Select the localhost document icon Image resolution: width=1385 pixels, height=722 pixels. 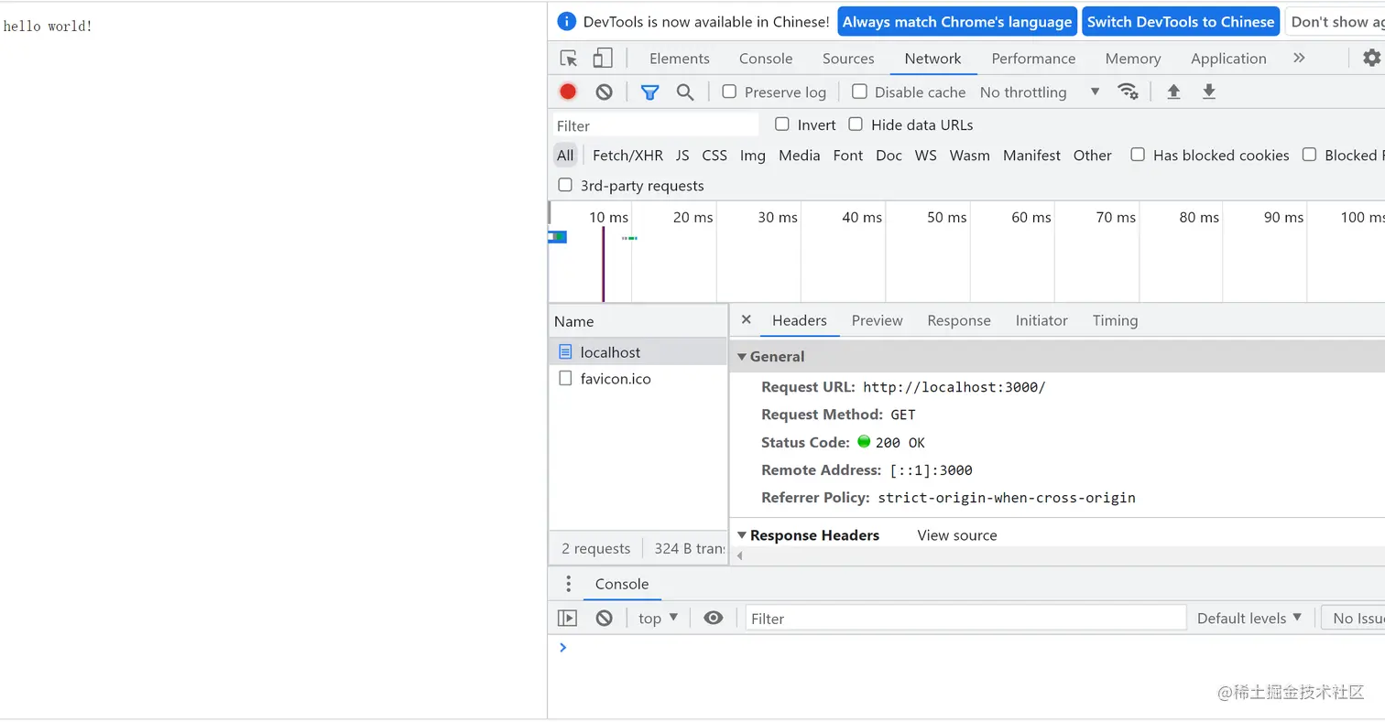point(565,352)
